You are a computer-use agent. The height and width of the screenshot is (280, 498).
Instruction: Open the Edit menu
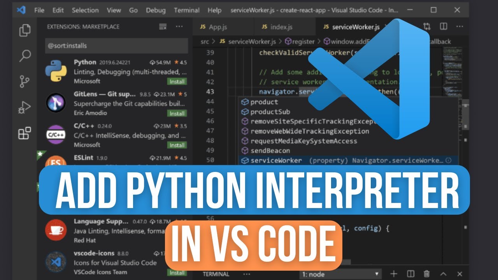58,10
